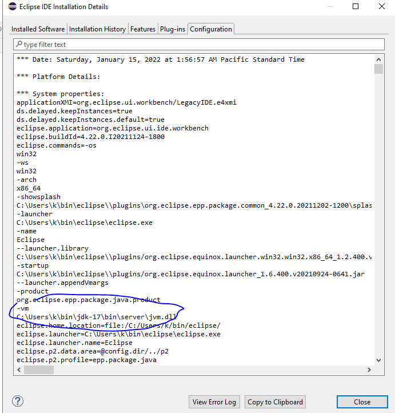The height and width of the screenshot is (413, 395).
Task: Click the '*** Platform Details:' line
Action: 58,77
